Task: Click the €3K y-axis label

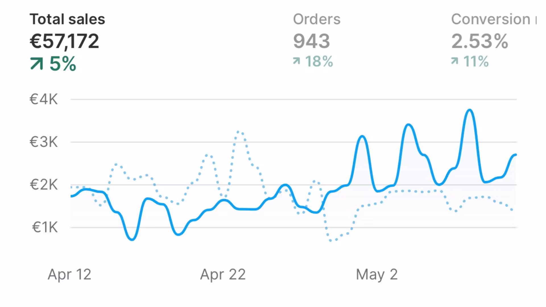Action: coord(44,142)
